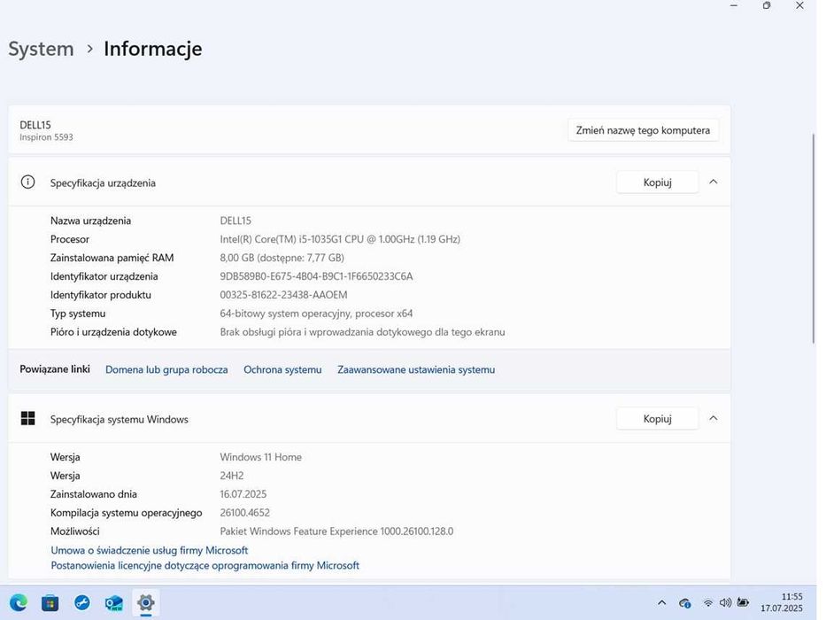Click the Pióro i urządzenia dotykowe label

[x=113, y=332]
